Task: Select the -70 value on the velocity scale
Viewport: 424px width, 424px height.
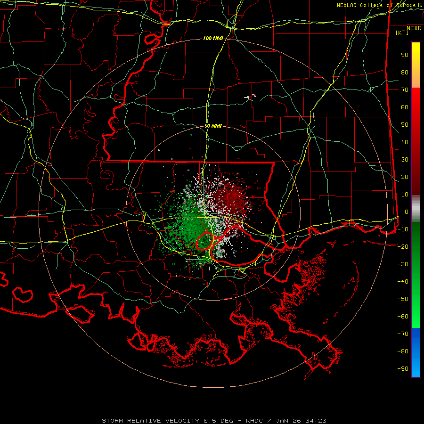Action: point(403,334)
